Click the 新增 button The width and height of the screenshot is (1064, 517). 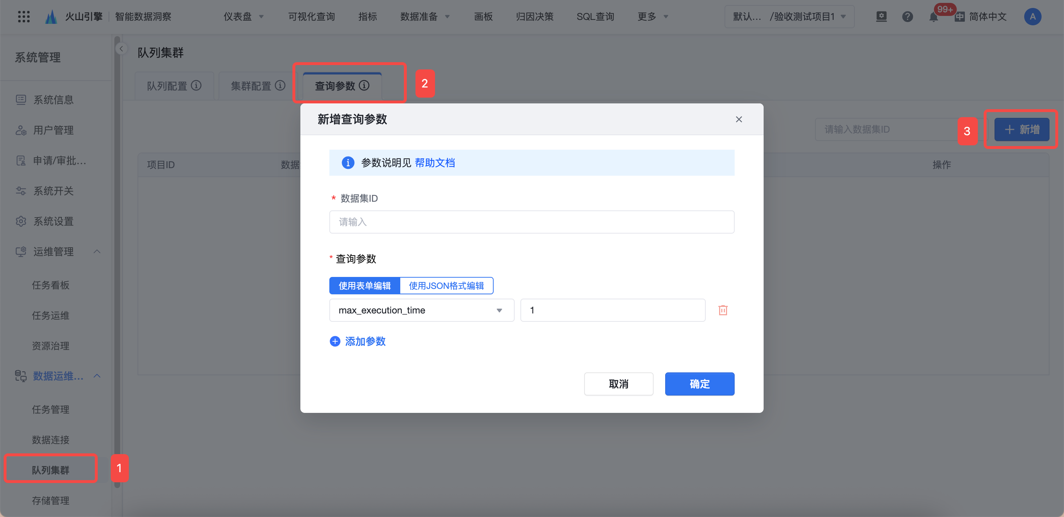1021,129
